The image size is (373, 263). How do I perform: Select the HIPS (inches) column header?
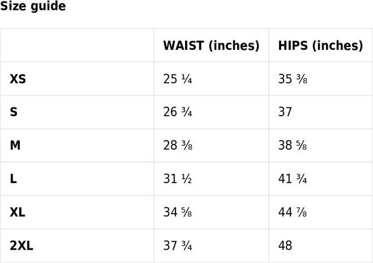[321, 46]
